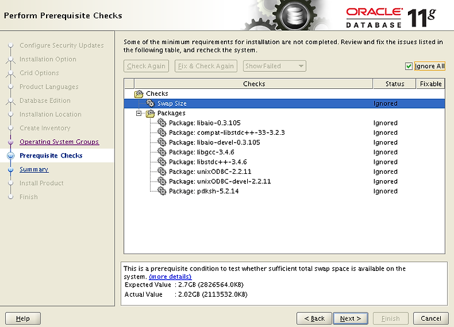Click the Swap Size gear icon
Viewport: 454px width, 327px height.
tap(150, 103)
